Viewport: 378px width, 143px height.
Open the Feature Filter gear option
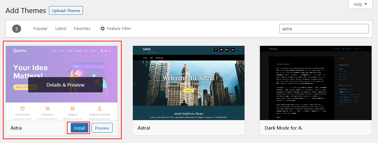click(x=116, y=29)
